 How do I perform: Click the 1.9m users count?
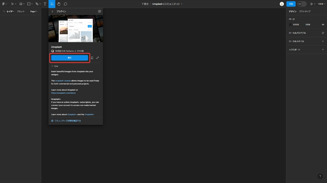click(x=55, y=66)
